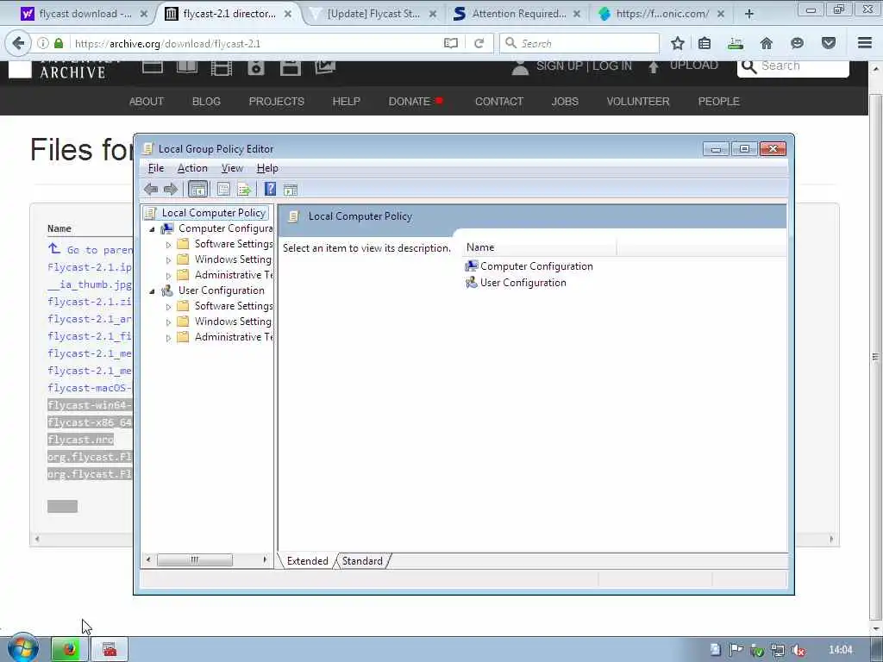Switch to the Attention Required tab
This screenshot has width=883, height=662.
(518, 14)
